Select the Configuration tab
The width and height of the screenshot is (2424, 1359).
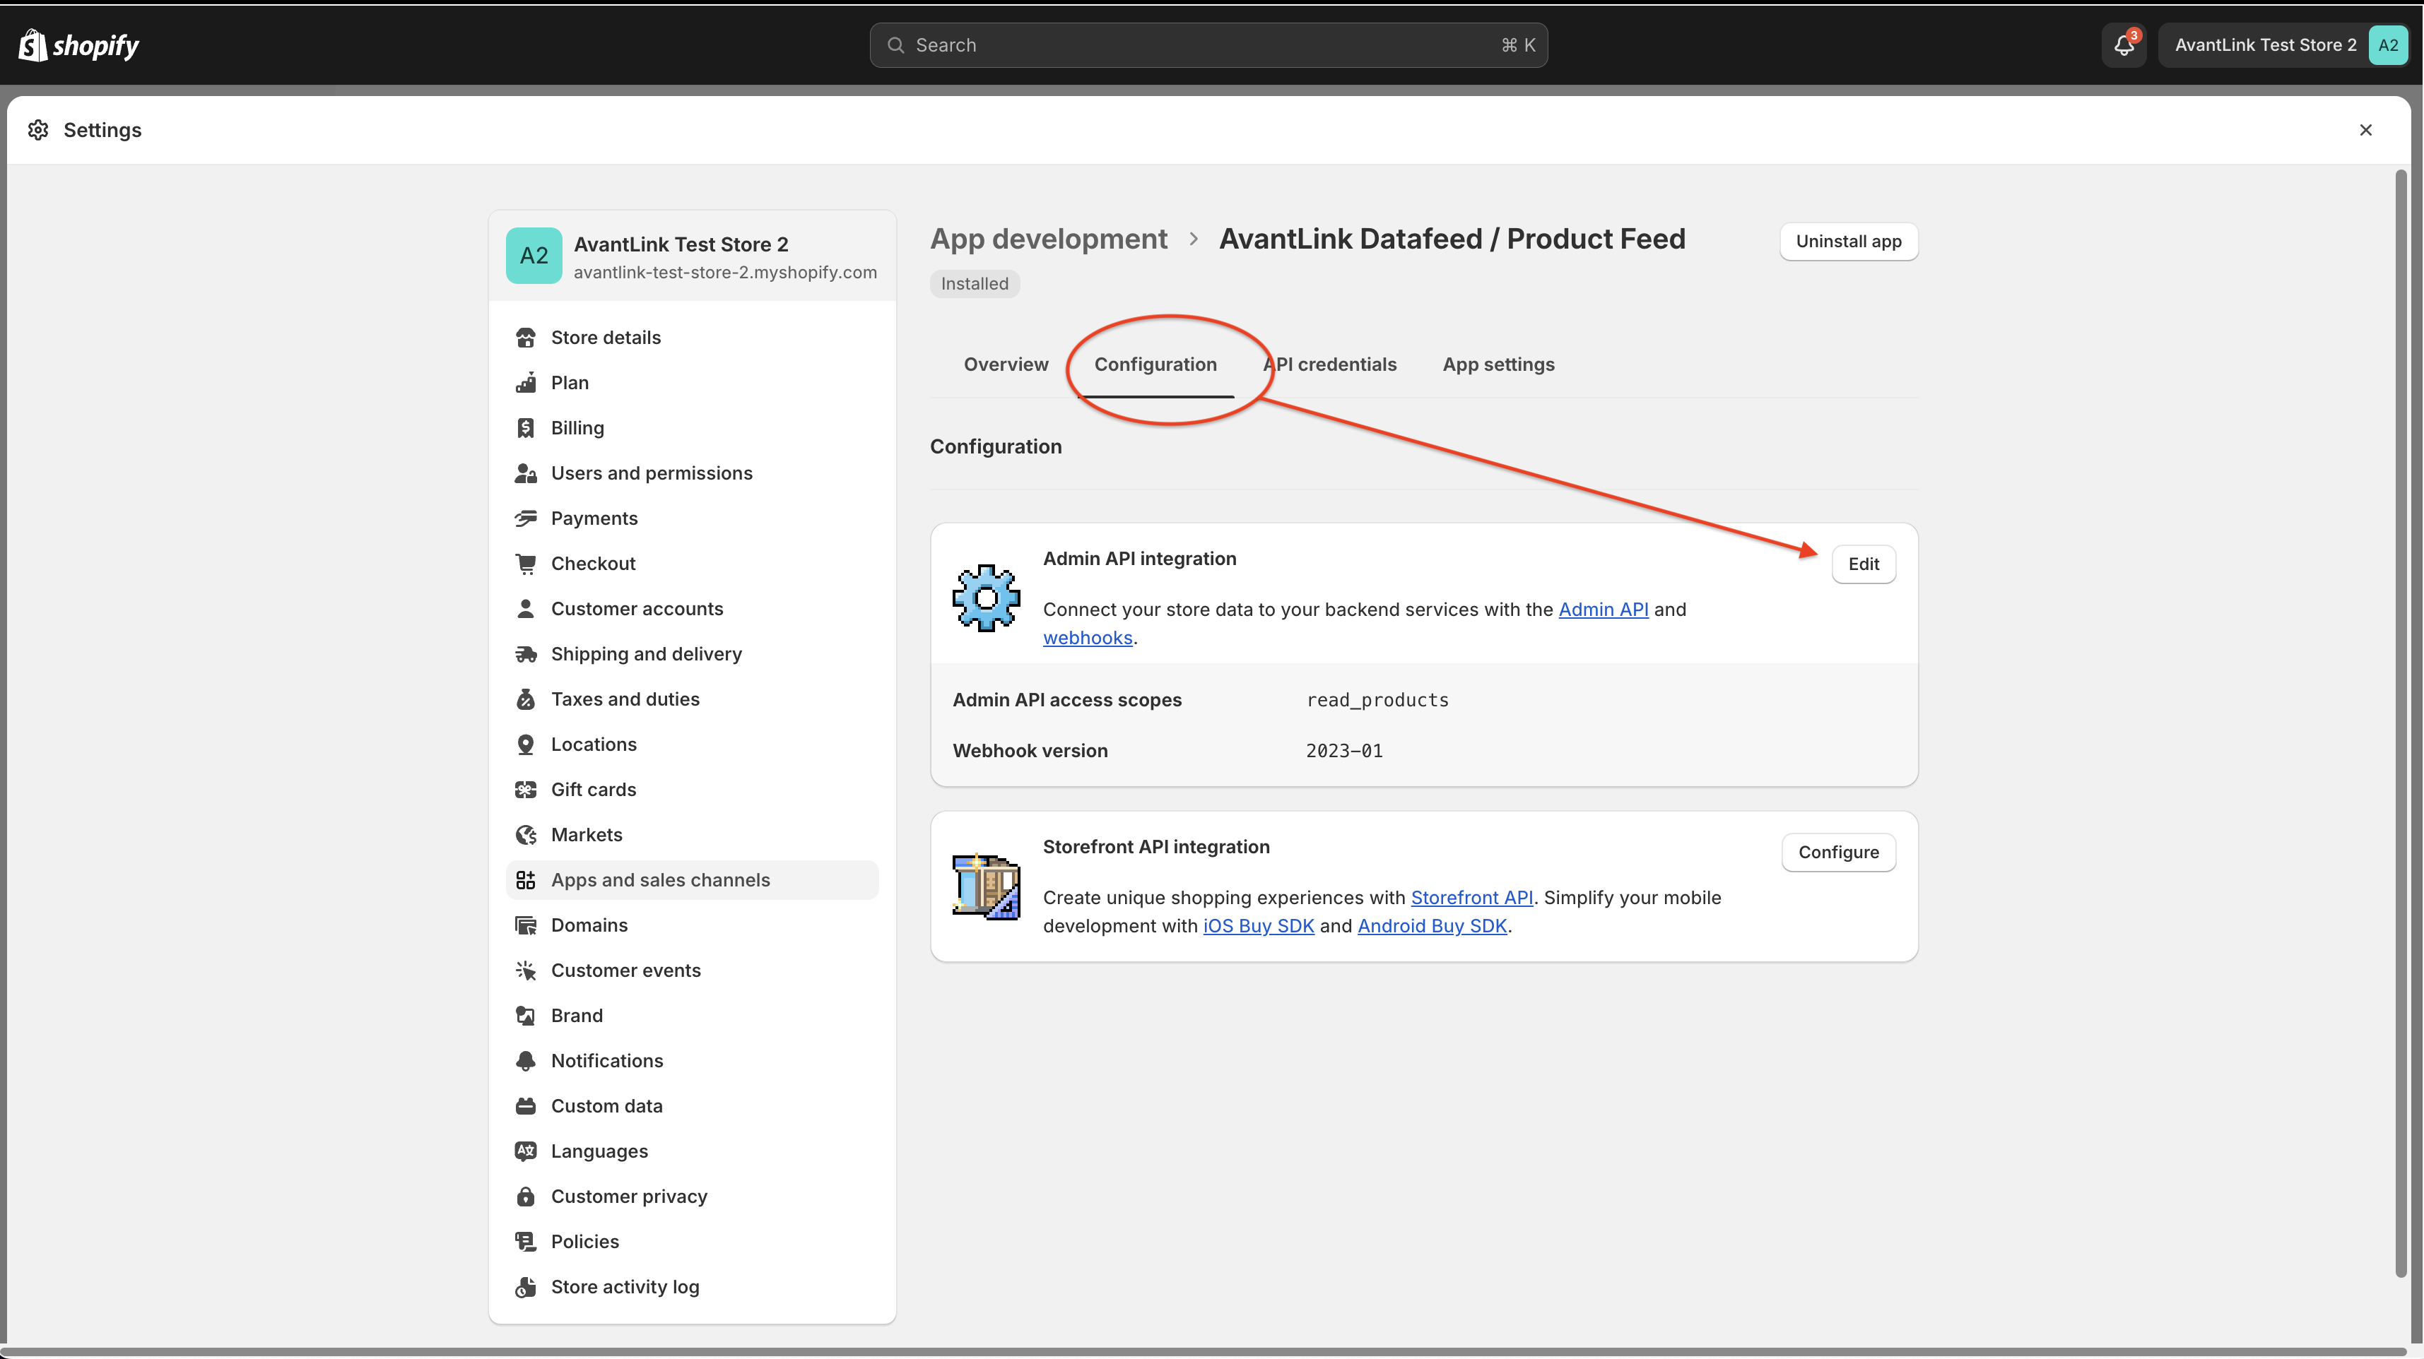1155,364
